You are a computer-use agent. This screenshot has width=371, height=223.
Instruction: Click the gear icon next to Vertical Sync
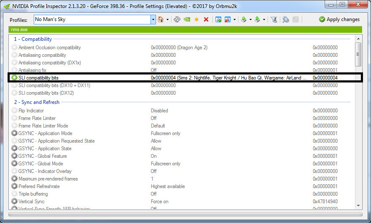tap(14, 201)
